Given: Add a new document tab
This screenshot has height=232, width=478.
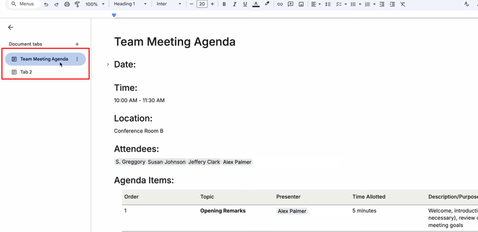Looking at the screenshot, I should click(x=77, y=44).
